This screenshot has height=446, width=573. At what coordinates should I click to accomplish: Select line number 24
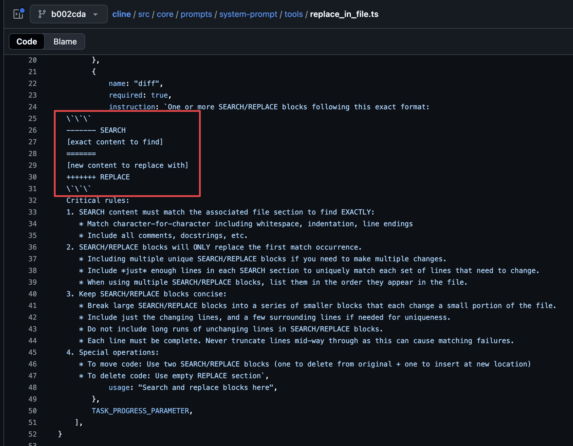[32, 107]
